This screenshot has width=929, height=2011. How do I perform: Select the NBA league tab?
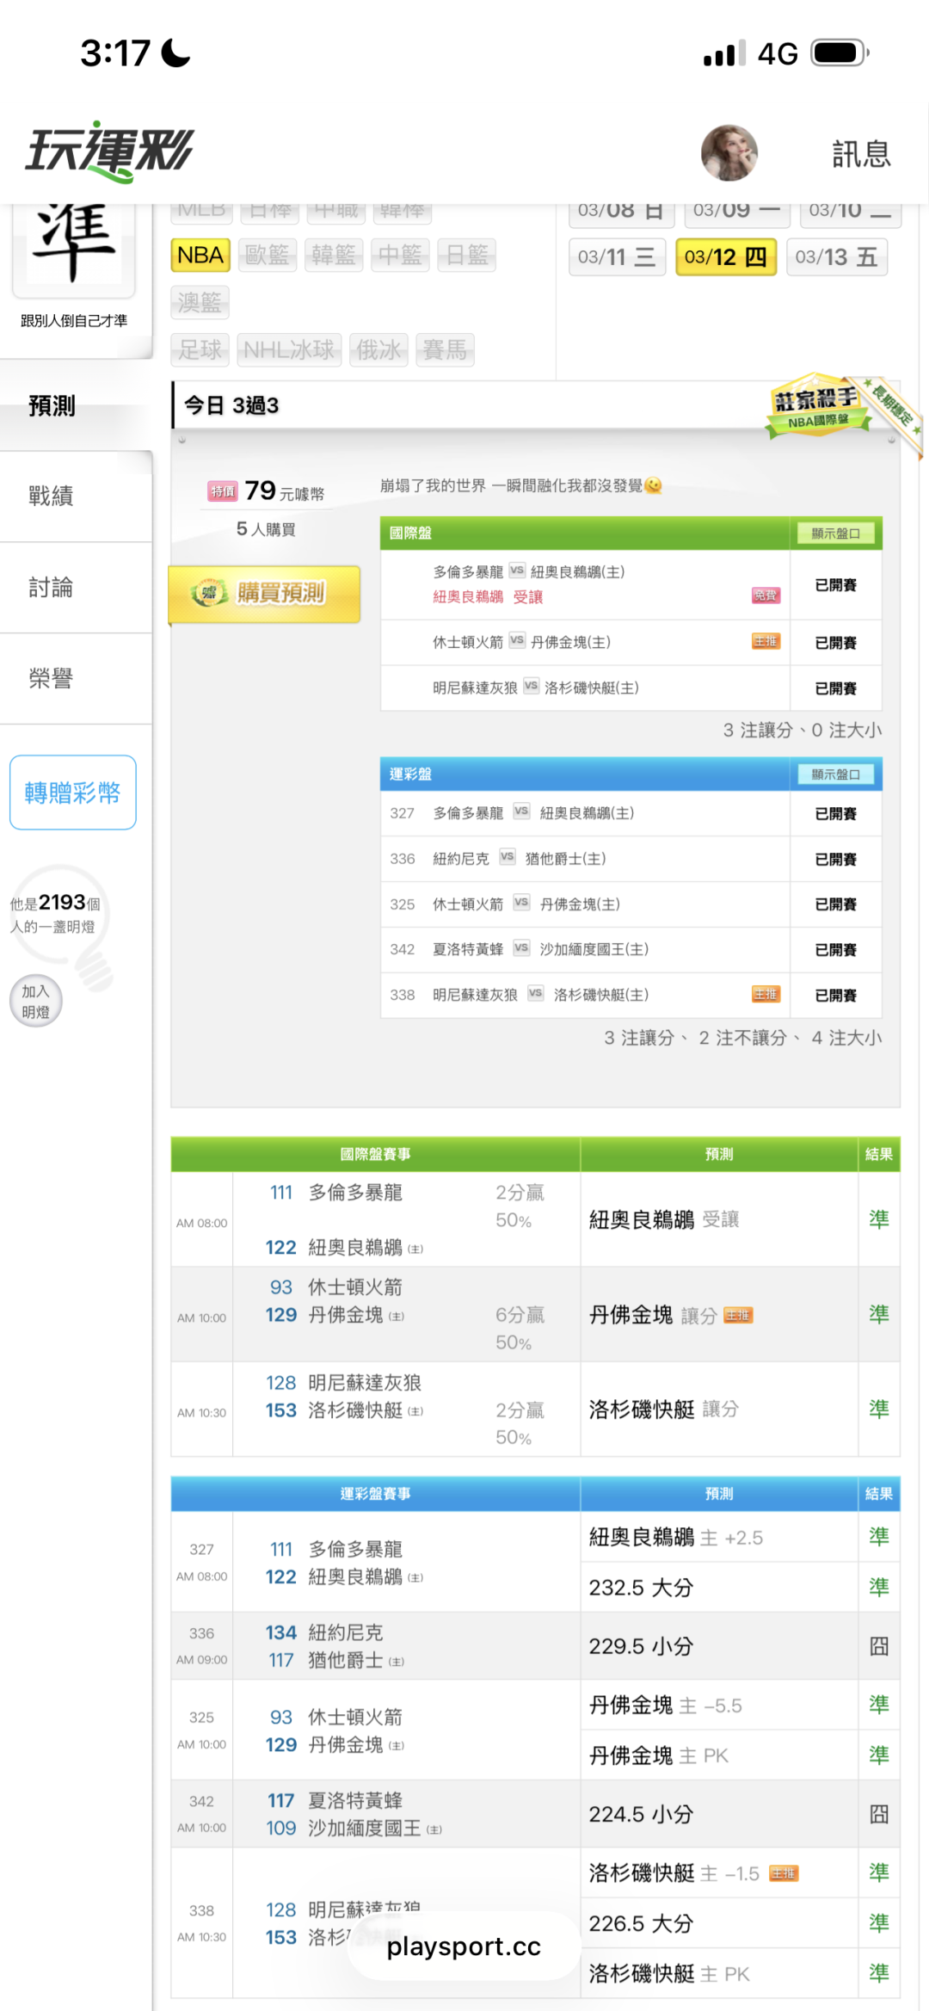200,256
